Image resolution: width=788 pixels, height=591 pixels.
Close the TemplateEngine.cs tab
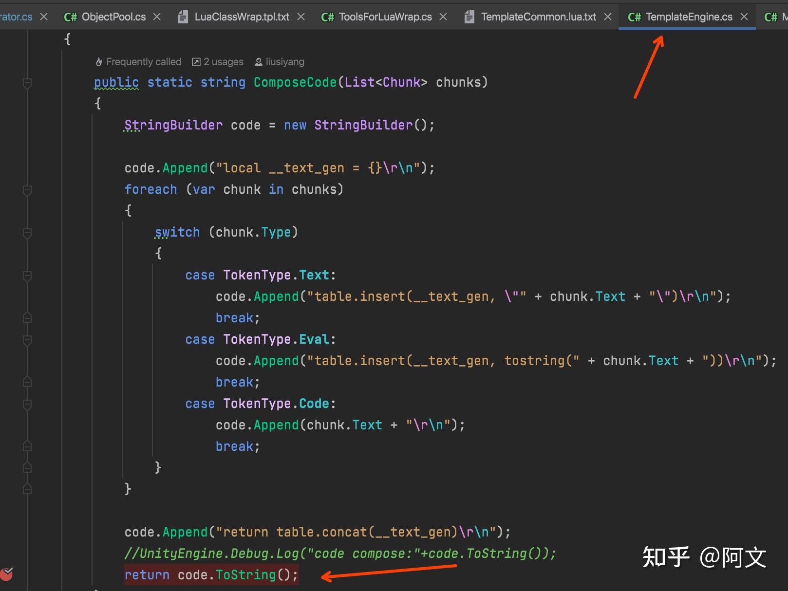744,17
